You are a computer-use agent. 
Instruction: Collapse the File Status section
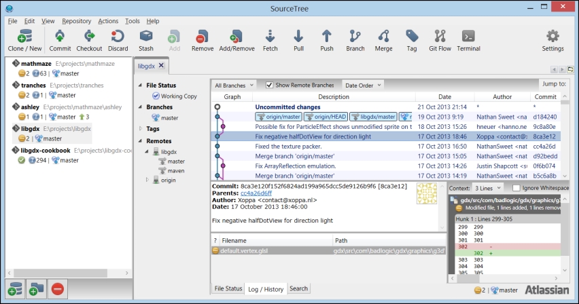pyautogui.click(x=140, y=85)
